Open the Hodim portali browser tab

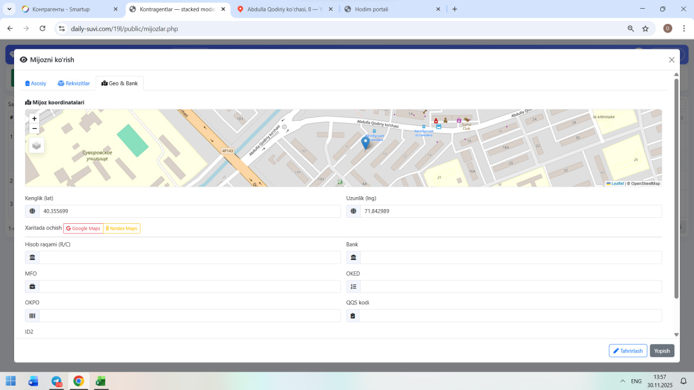tap(390, 9)
